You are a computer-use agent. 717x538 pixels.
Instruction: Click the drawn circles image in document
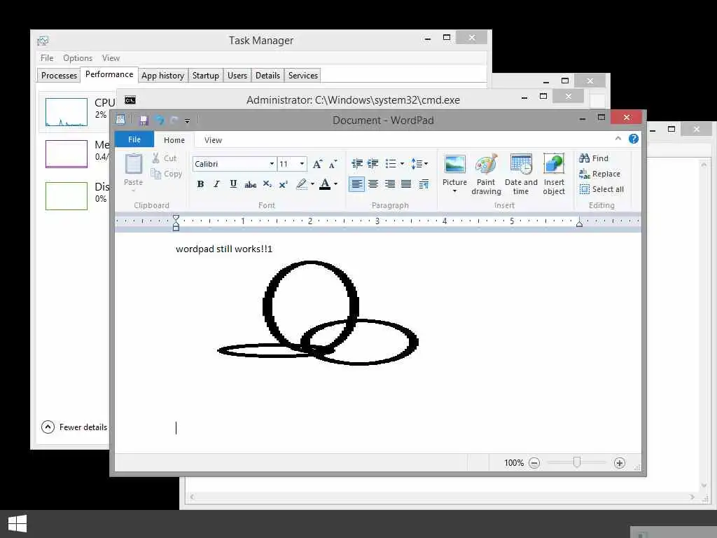click(x=318, y=313)
